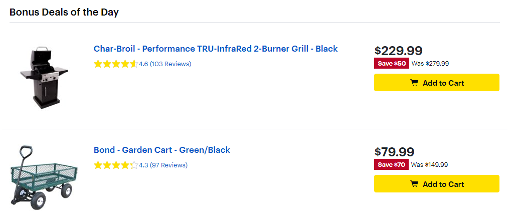Click the Was $279.99 original price
The image size is (511, 217).
[x=430, y=64]
